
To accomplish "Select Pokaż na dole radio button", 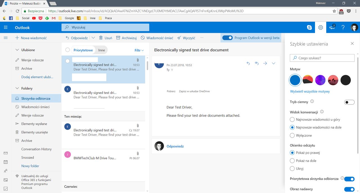I will tap(292, 161).
